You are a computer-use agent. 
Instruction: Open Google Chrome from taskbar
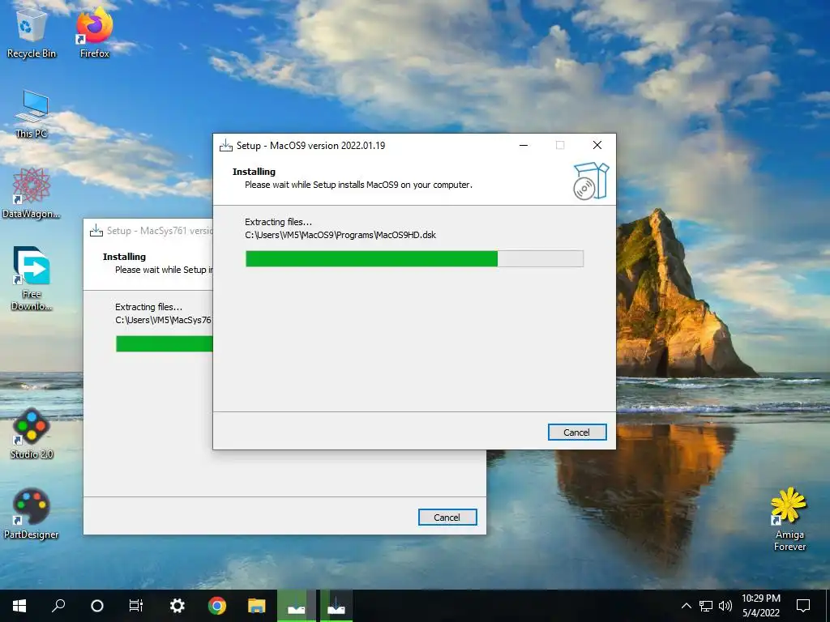coord(216,606)
